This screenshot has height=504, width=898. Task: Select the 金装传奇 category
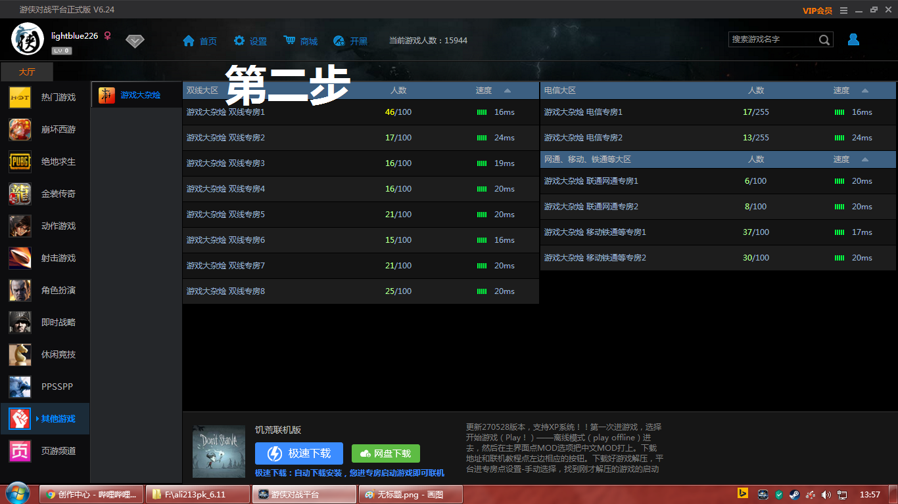(x=45, y=194)
